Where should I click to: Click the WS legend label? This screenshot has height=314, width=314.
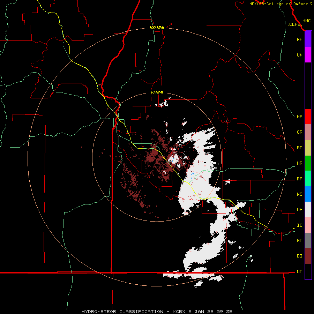click(x=299, y=194)
